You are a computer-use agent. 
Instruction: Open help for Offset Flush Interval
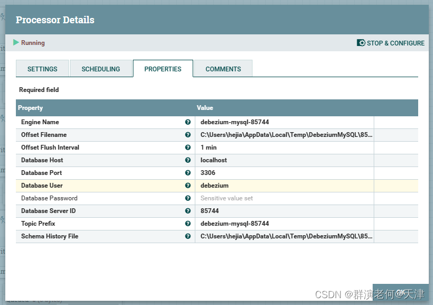(x=188, y=147)
